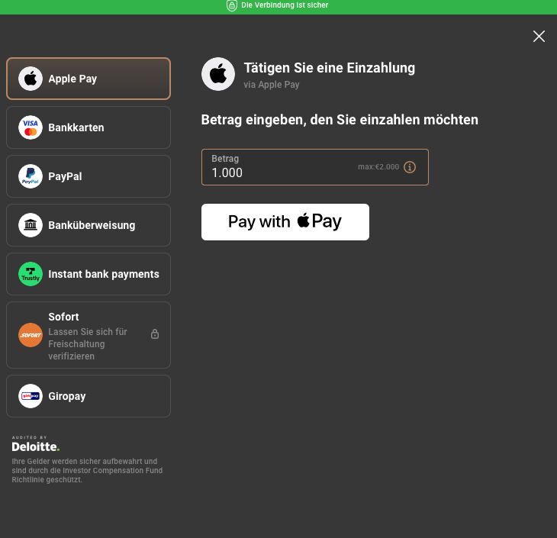Screen dimensions: 557x538
Task: Click the bank building icon
Action: 31,225
